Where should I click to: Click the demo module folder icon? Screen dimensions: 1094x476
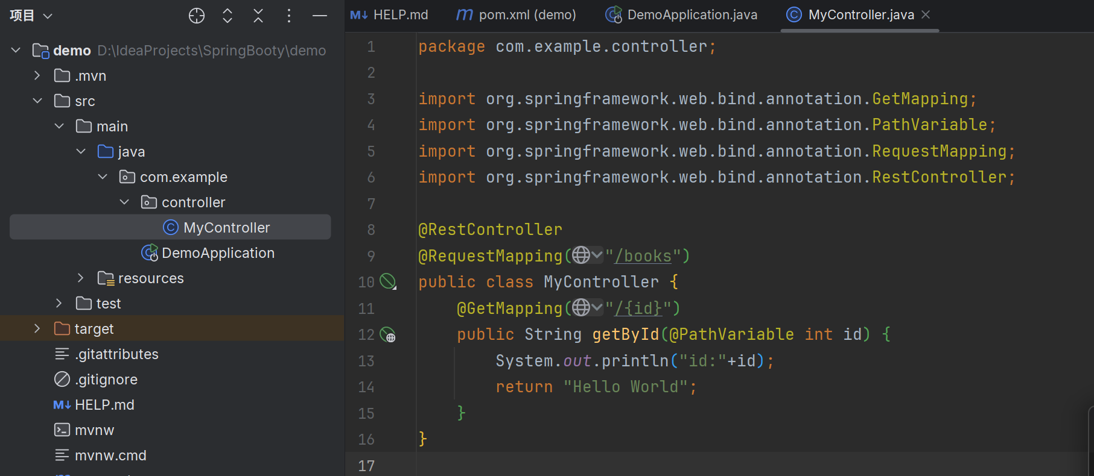coord(40,50)
